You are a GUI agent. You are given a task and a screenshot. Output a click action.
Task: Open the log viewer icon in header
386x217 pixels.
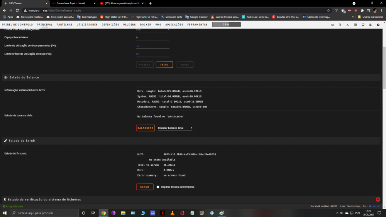371,25
